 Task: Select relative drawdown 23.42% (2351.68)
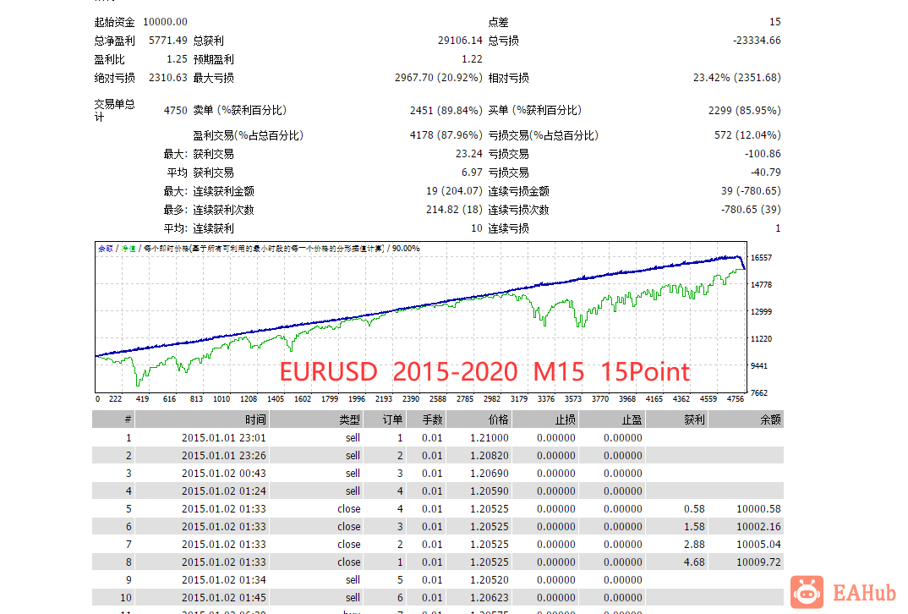pos(736,78)
